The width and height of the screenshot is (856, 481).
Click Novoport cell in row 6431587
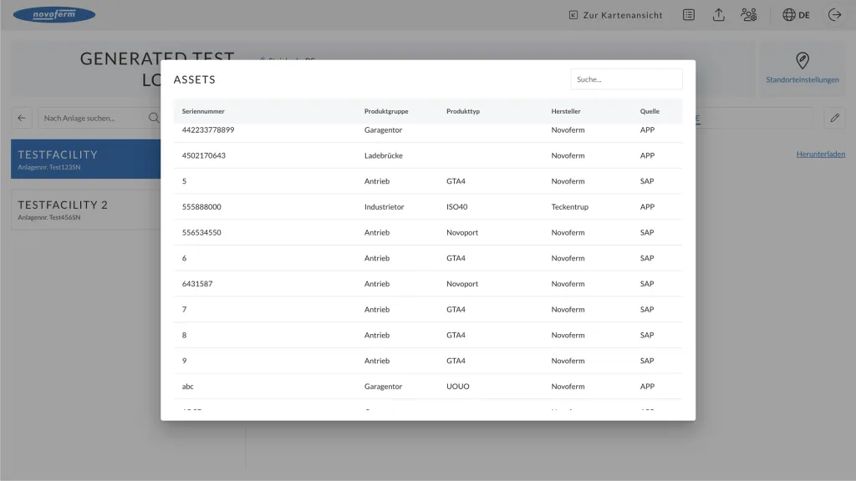point(461,284)
